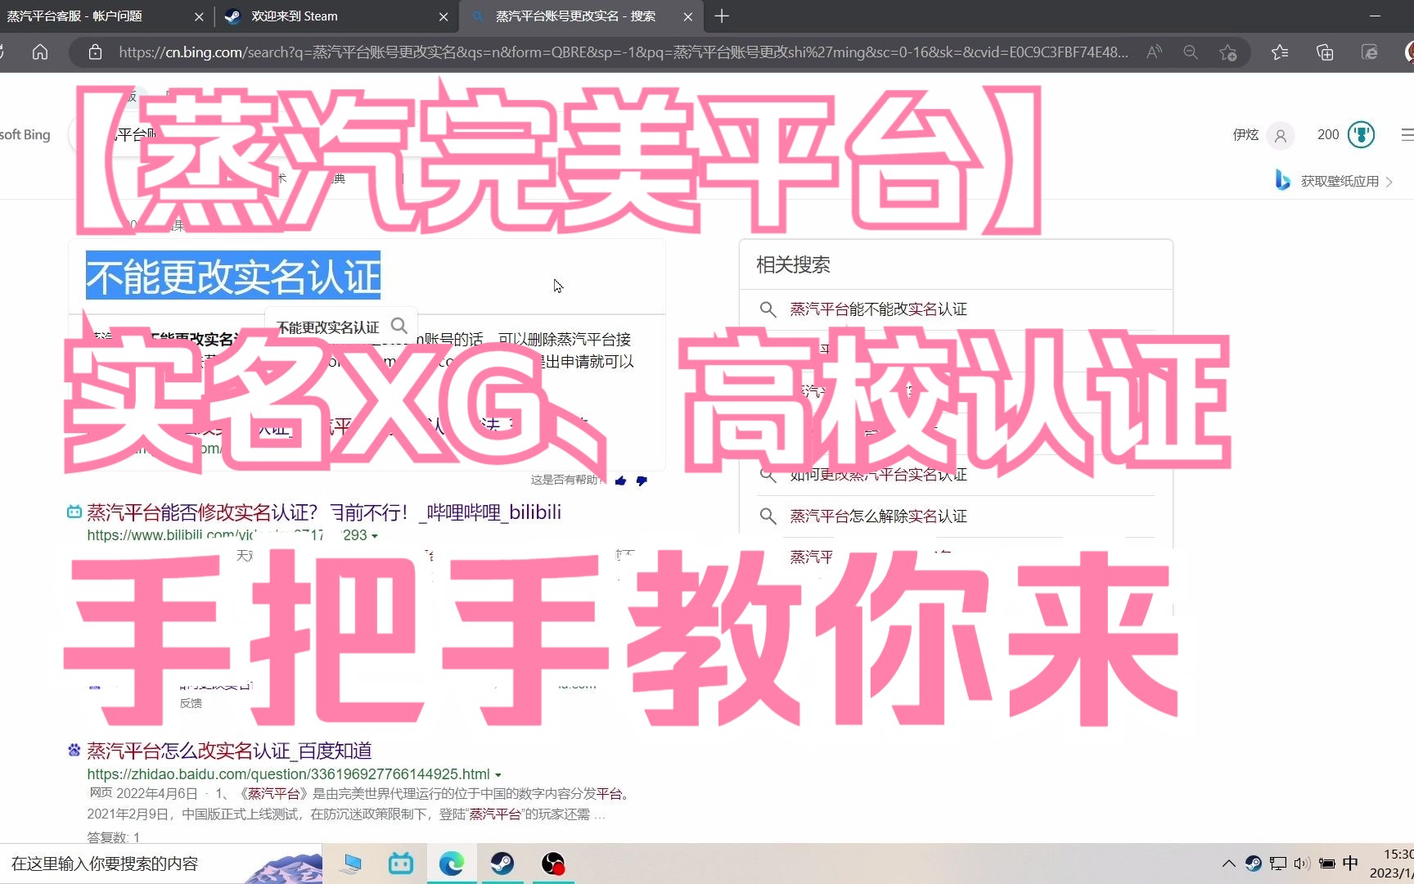The height and width of the screenshot is (884, 1414).
Task: Click the 200 rewards points count
Action: (x=1328, y=134)
